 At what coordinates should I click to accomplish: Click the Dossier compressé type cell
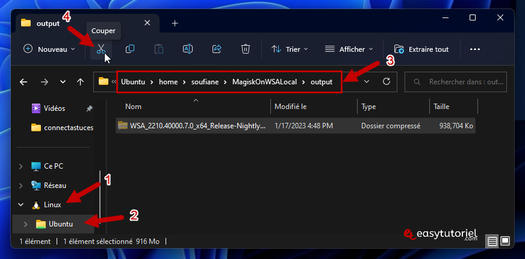pos(391,126)
